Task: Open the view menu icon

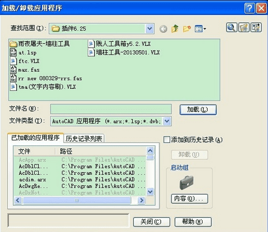Action: coord(200,29)
